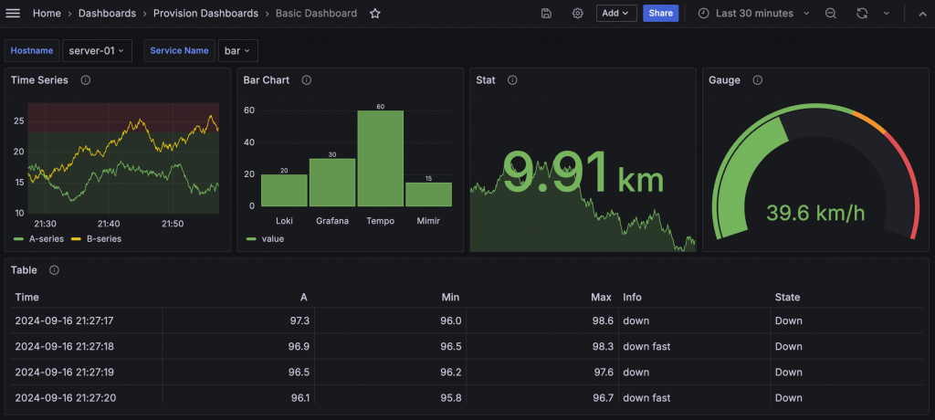Image resolution: width=935 pixels, height=420 pixels.
Task: Click Max value 97.6
Action: 603,373
